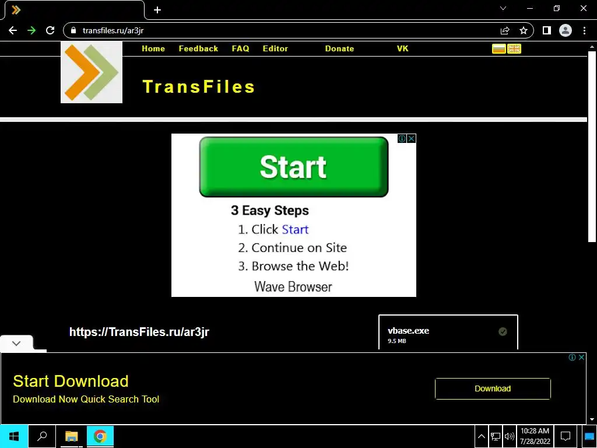This screenshot has width=597, height=448.
Task: Open File Explorer from taskbar
Action: [71, 436]
